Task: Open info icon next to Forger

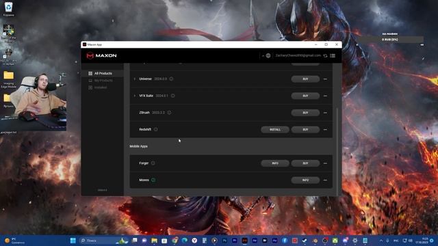Action: 153,163
